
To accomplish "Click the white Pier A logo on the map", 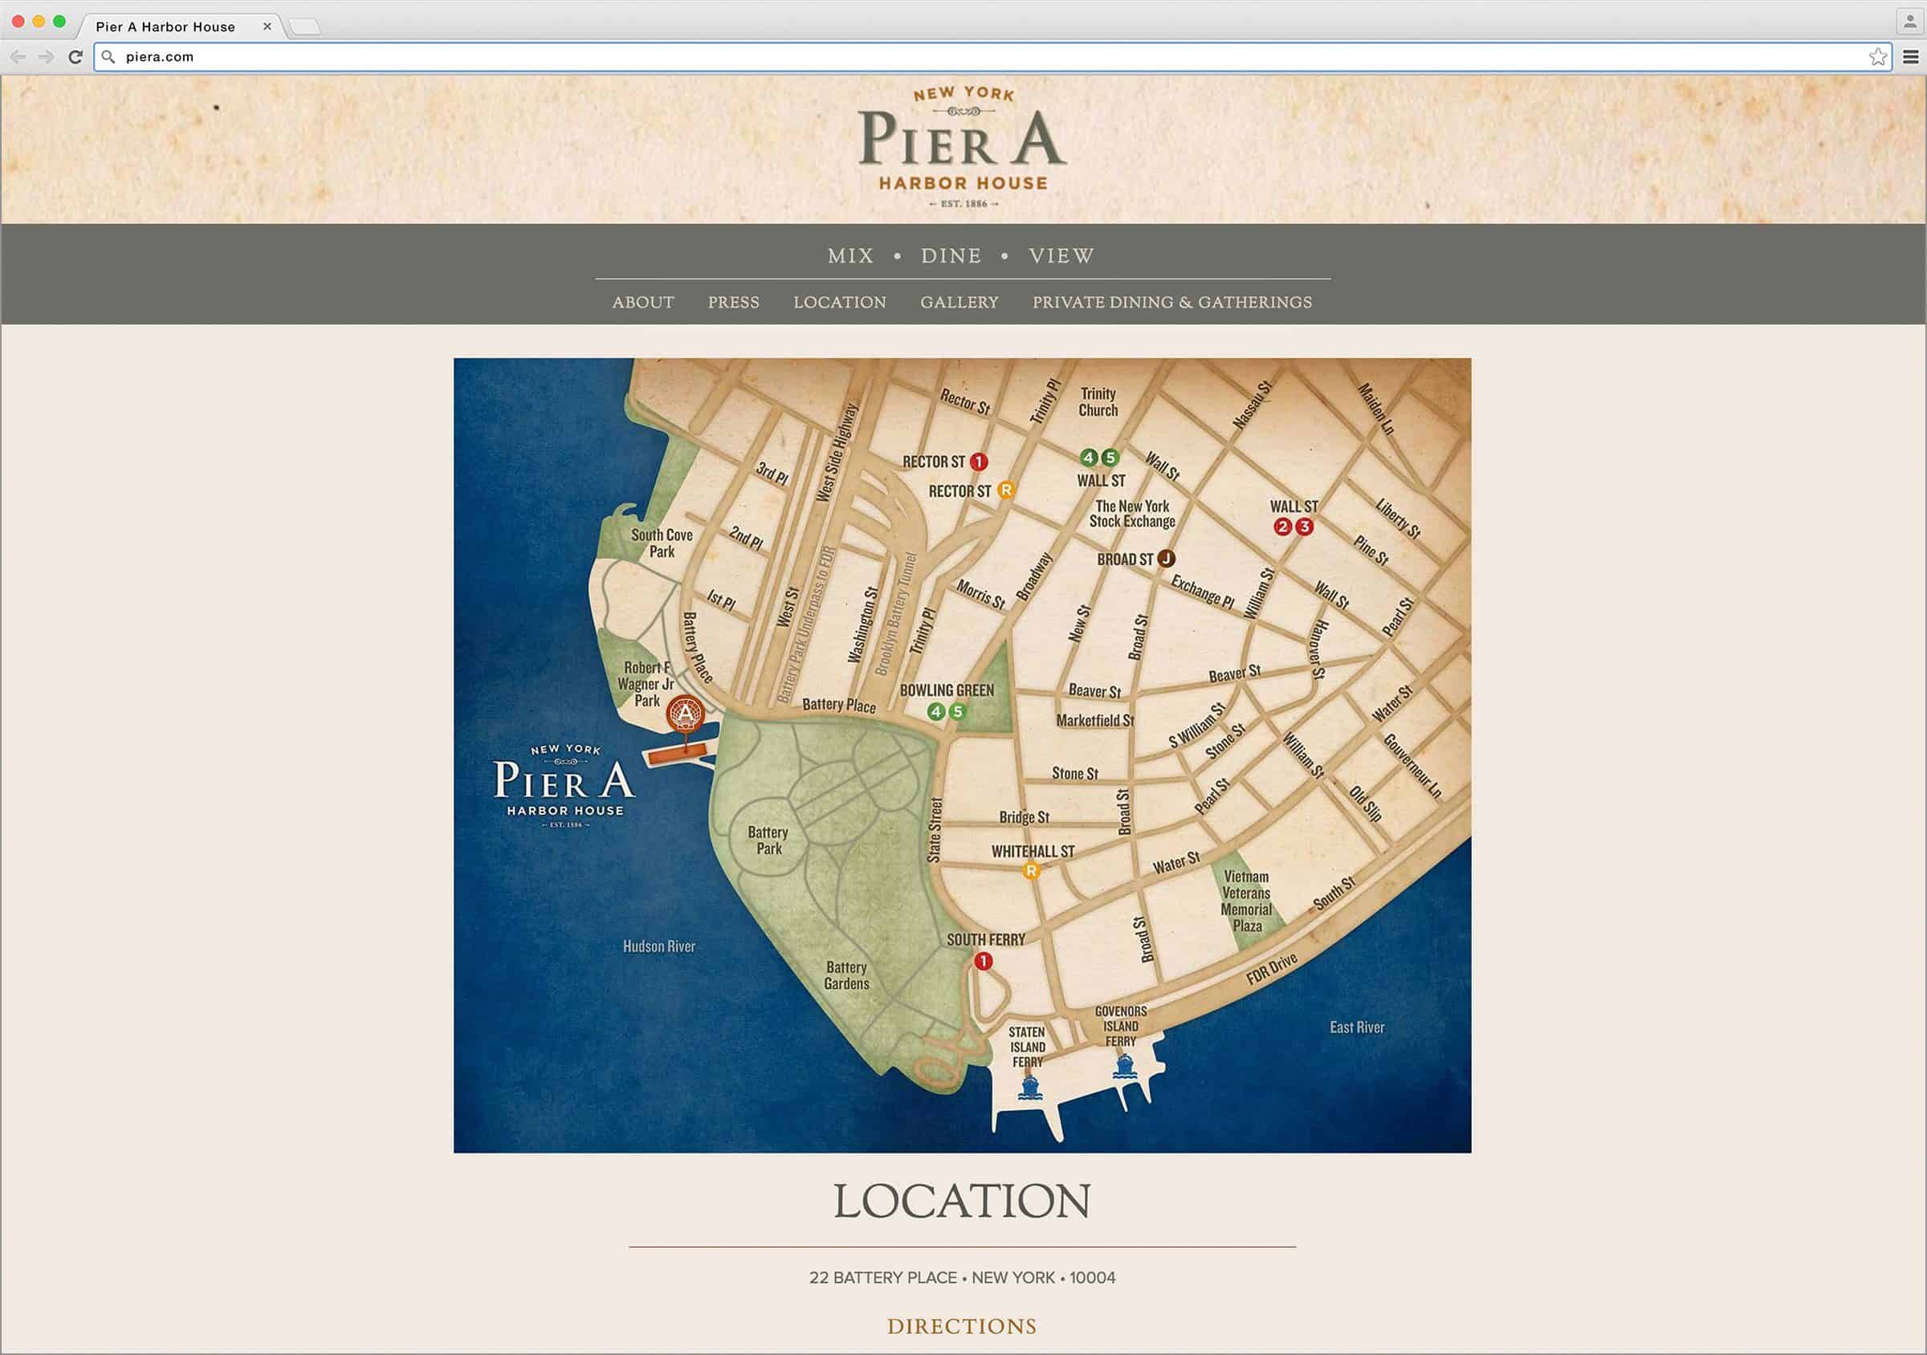I will point(564,786).
